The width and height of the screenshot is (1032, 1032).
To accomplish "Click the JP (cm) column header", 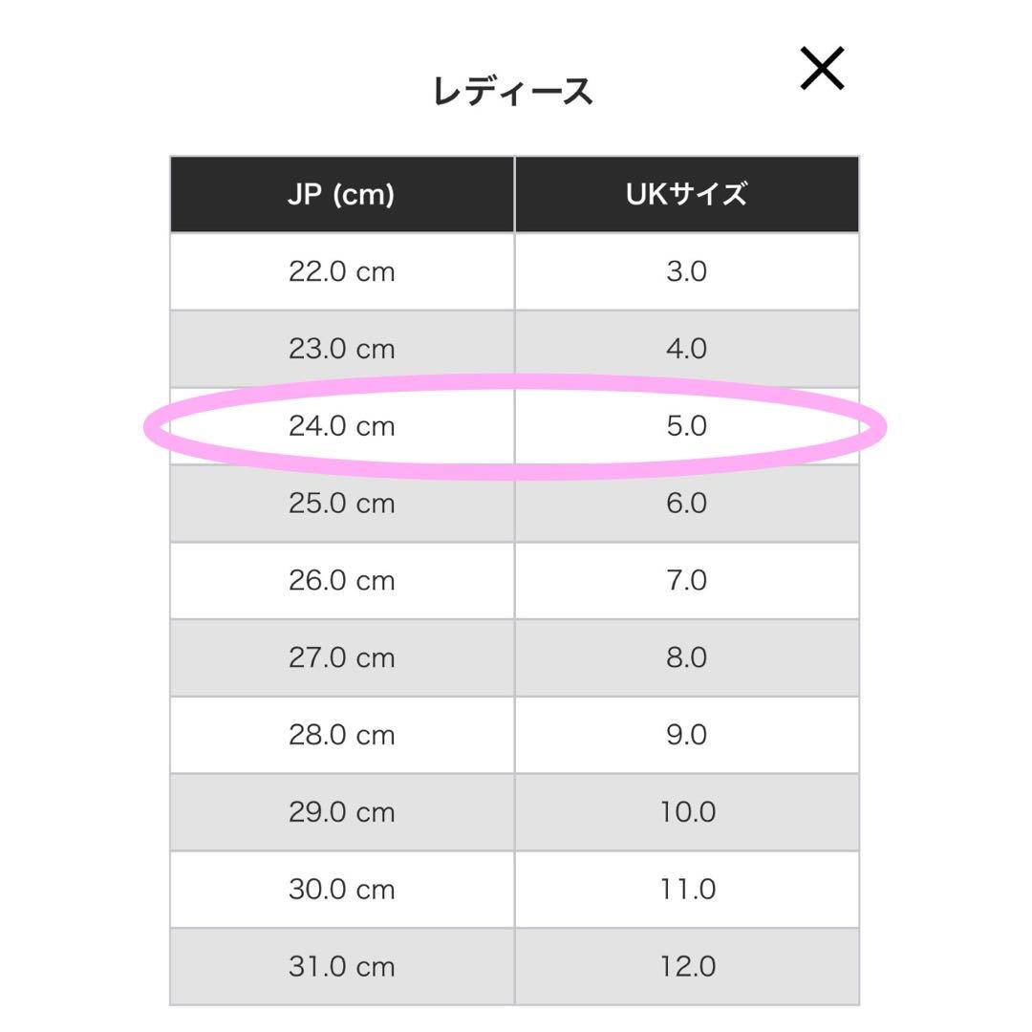I will click(341, 194).
